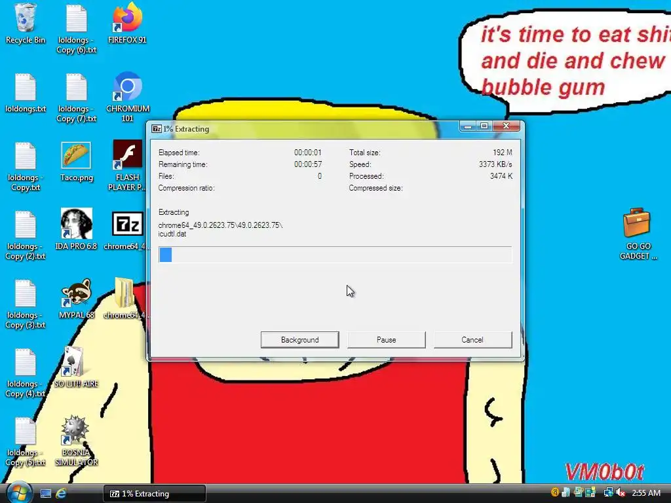Select loldongs - Copy (6).txt file
The width and height of the screenshot is (671, 503).
tap(76, 29)
